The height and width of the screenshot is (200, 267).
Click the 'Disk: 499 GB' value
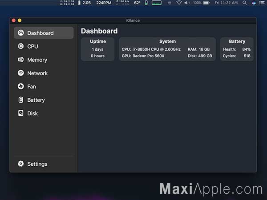tap(200, 56)
